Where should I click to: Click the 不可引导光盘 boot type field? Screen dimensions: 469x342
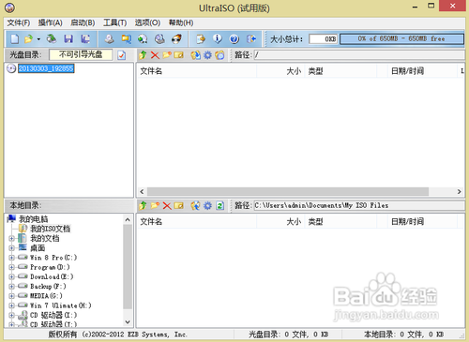(x=81, y=54)
